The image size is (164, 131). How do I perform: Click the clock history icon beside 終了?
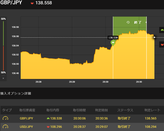pos(128,22)
